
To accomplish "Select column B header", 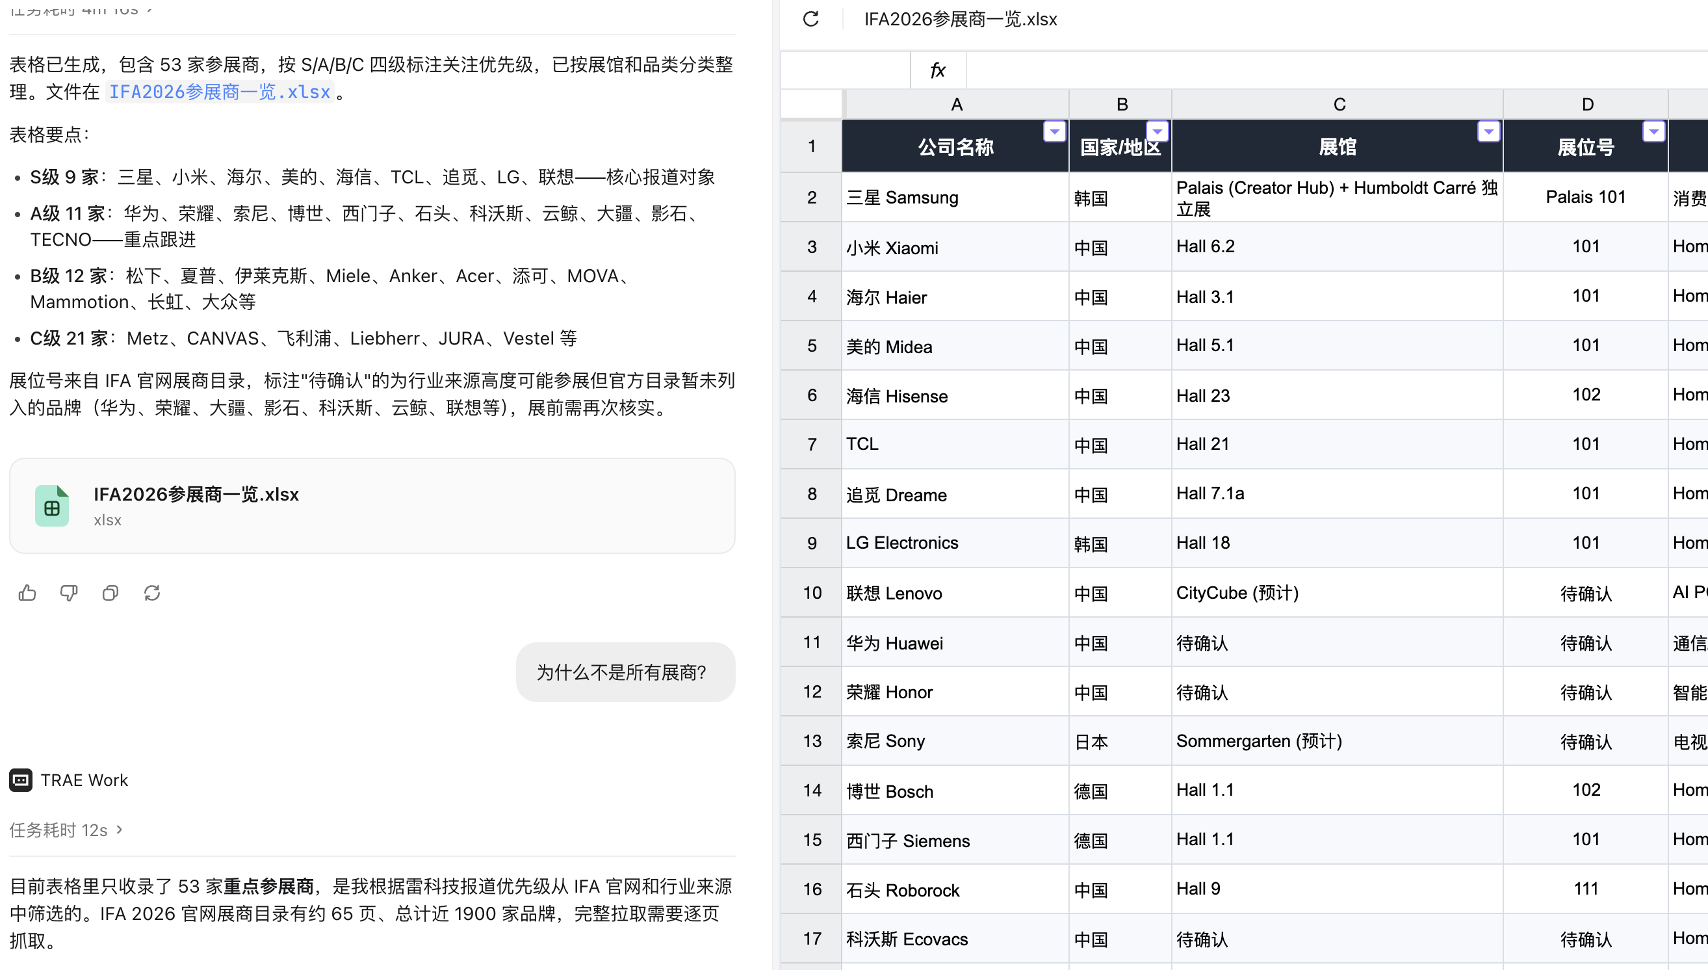I will pyautogui.click(x=1120, y=105).
